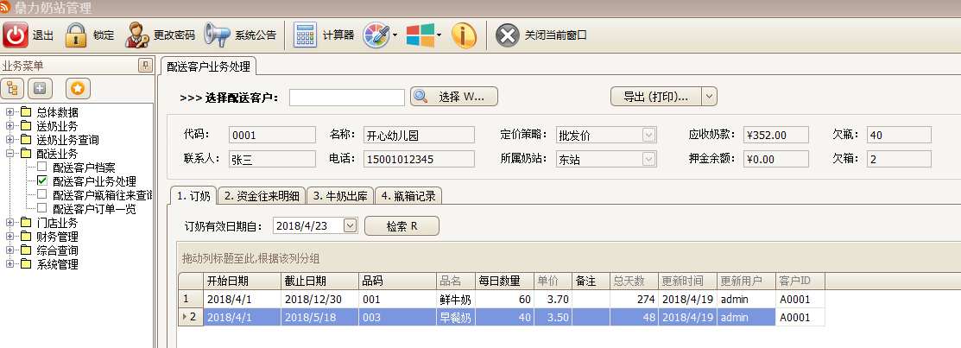
Task: Open the 导出(打印) dropdown arrow
Action: click(x=709, y=96)
